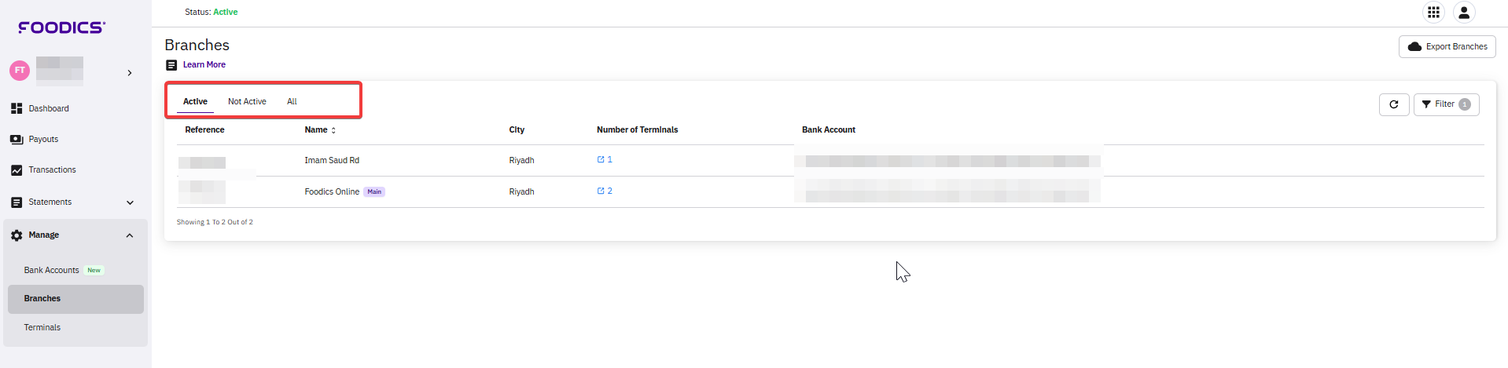Open Terminals in the sidebar
This screenshot has height=368, width=1508.
tap(42, 328)
